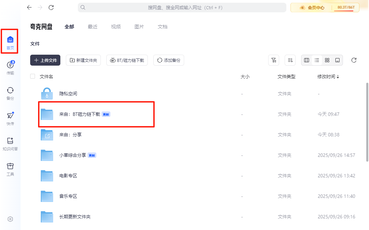
Task: Click the BT/磁力链下载 button
Action: point(127,60)
